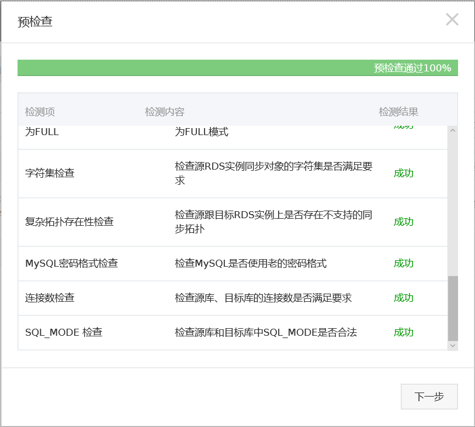This screenshot has height=427, width=475.
Task: Select the 检测内容 column header
Action: coord(165,112)
